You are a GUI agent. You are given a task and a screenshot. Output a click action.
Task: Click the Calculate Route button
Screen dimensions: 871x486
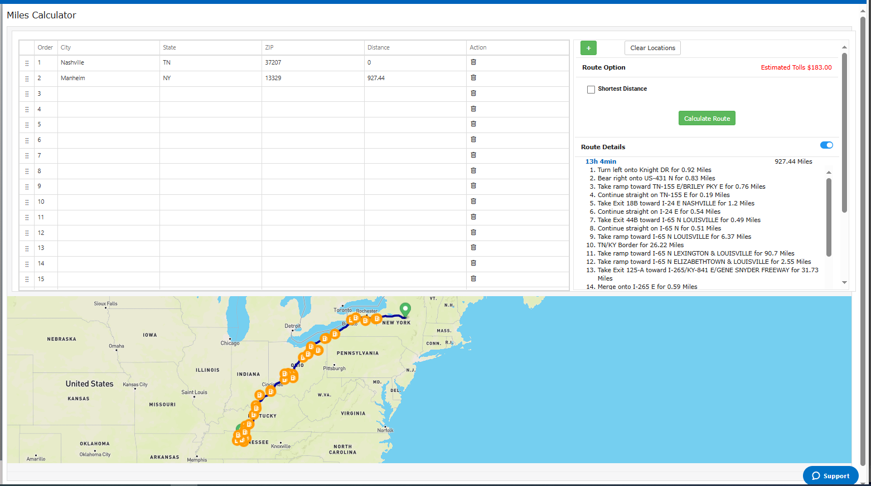tap(707, 119)
